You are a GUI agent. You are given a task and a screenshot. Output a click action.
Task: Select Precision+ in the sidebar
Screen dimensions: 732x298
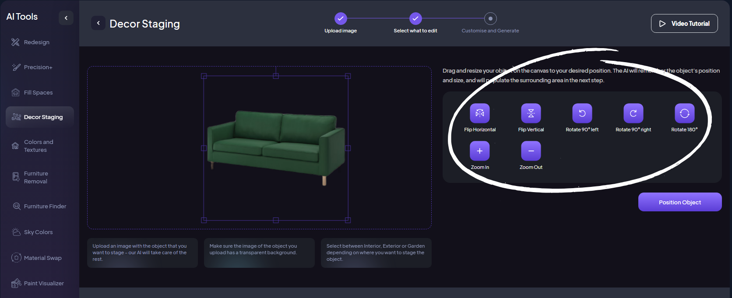coord(38,67)
